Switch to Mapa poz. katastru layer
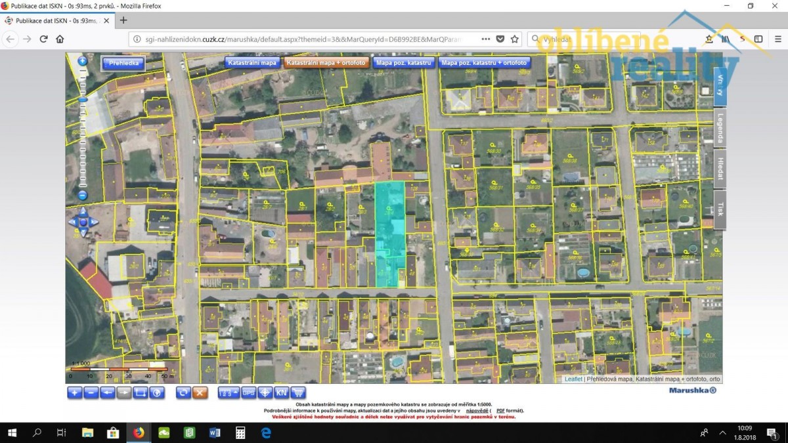 [403, 63]
